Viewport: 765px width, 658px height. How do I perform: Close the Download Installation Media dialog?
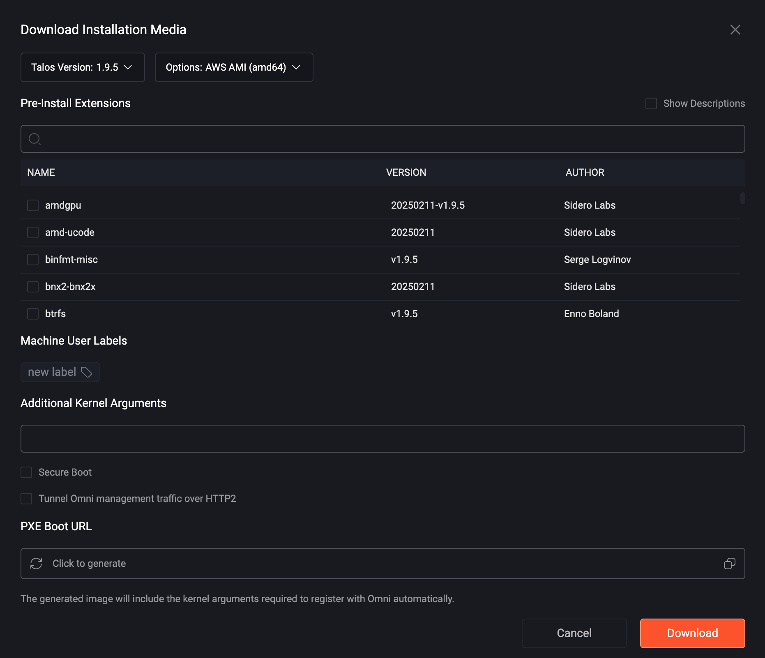(735, 30)
